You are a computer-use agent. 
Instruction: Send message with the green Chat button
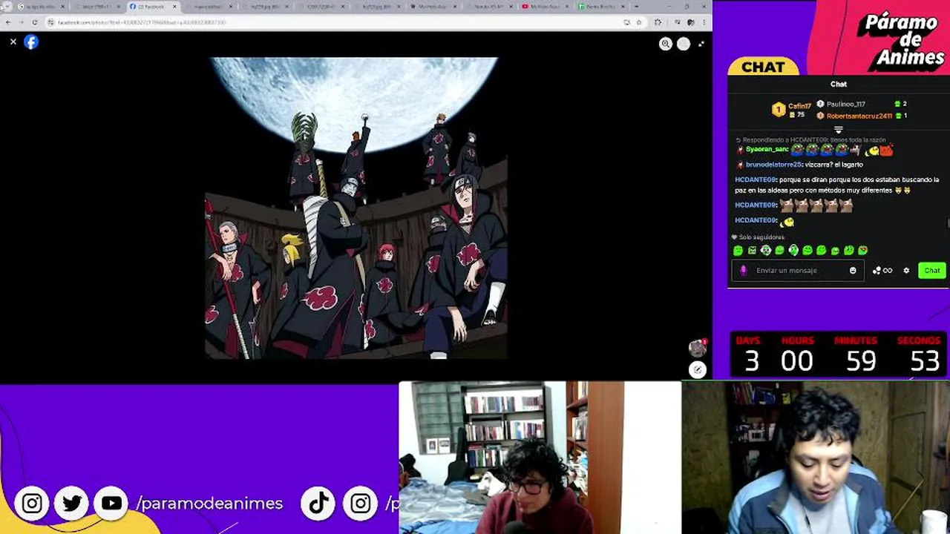(x=931, y=271)
